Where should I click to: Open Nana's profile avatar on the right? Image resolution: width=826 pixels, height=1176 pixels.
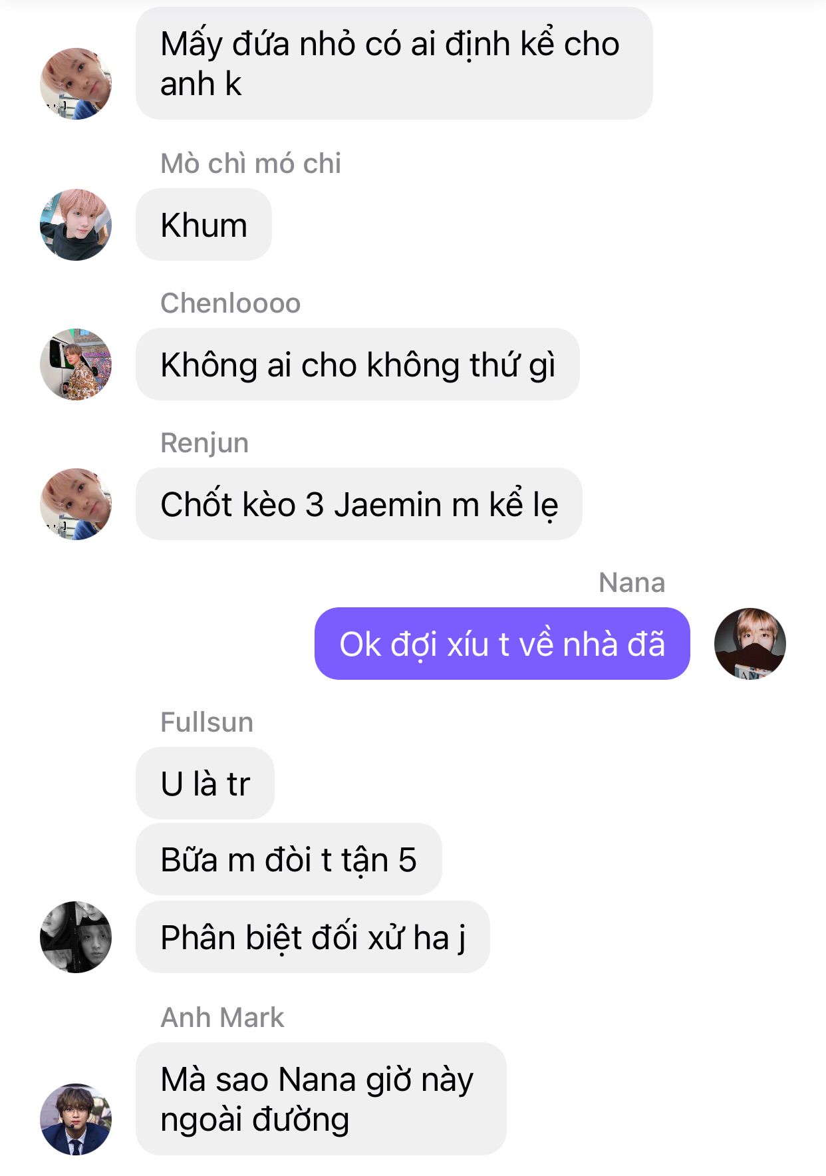click(x=750, y=644)
